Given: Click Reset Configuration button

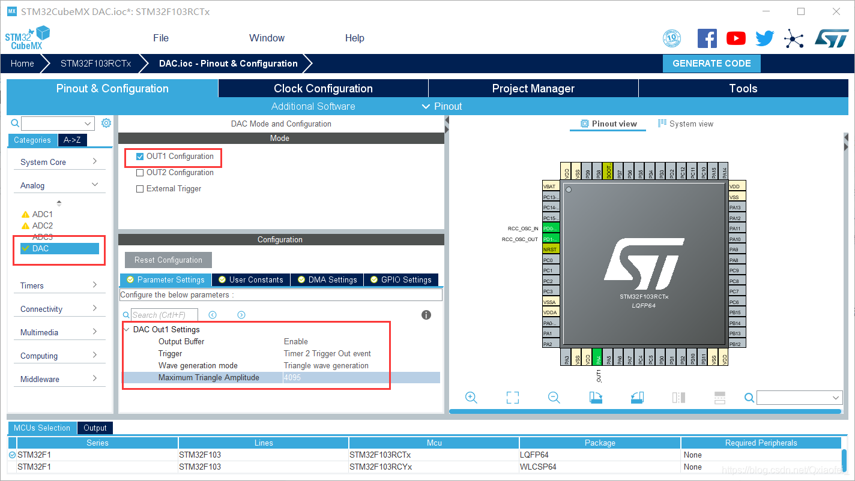Looking at the screenshot, I should tap(168, 260).
